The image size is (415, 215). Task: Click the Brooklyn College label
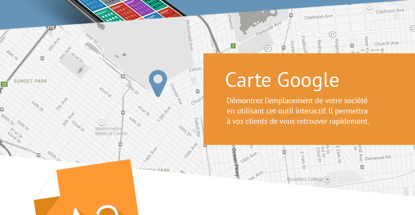pyautogui.click(x=305, y=179)
